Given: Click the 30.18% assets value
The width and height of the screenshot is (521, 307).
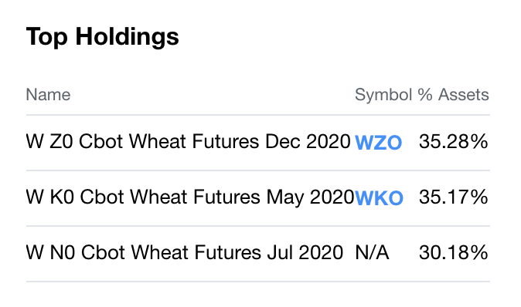Looking at the screenshot, I should (454, 252).
